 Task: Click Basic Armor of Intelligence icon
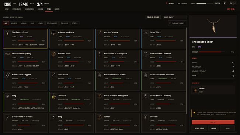click(100, 96)
